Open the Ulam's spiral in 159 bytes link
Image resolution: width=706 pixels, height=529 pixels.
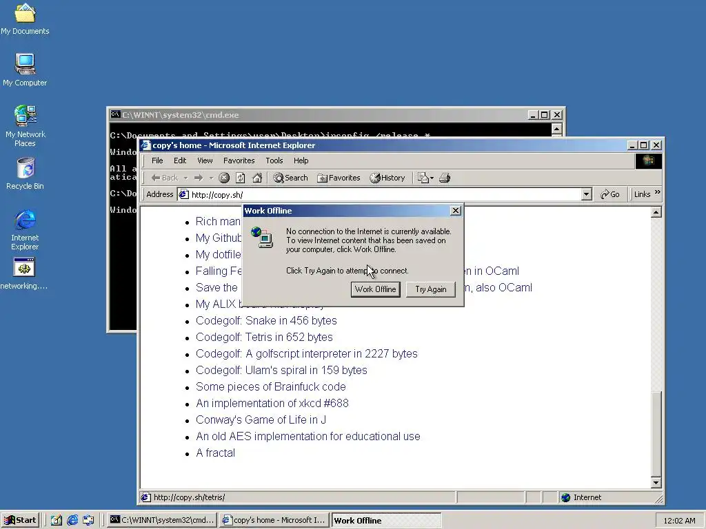point(281,370)
